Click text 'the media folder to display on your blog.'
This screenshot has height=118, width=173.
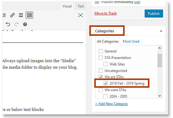(x=40, y=67)
